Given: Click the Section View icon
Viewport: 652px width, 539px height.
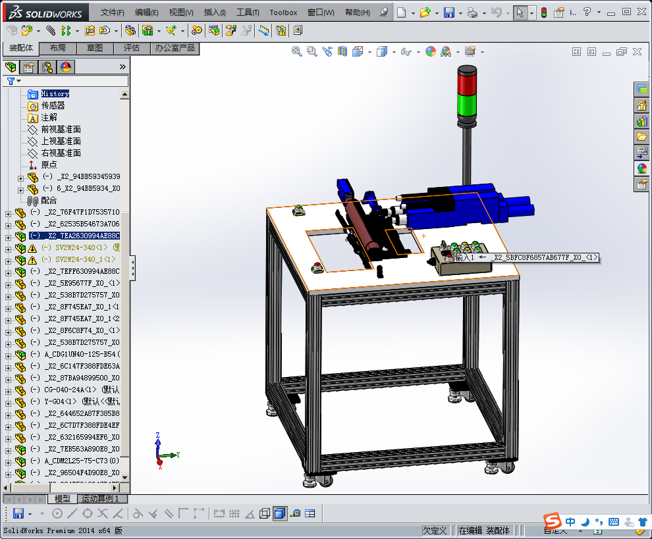Looking at the screenshot, I should tap(342, 51).
